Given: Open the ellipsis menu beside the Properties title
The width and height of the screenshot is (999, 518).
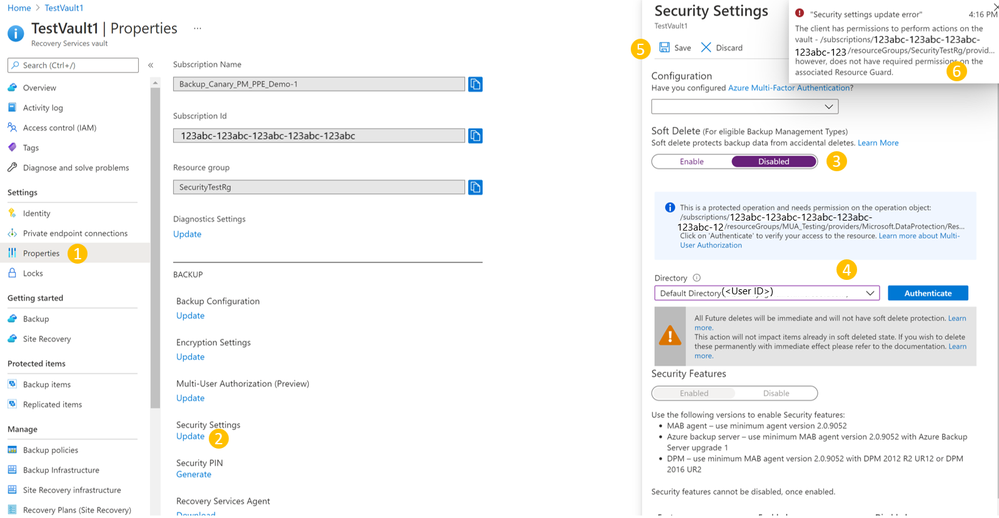Looking at the screenshot, I should (198, 28).
